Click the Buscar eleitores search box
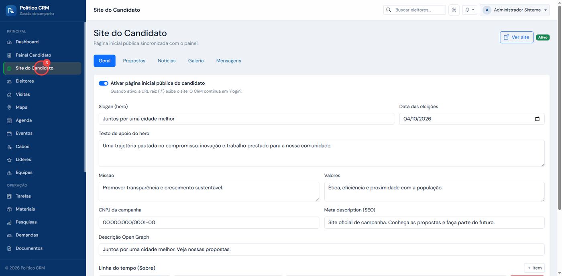Image resolution: width=562 pixels, height=276 pixels. tap(415, 10)
